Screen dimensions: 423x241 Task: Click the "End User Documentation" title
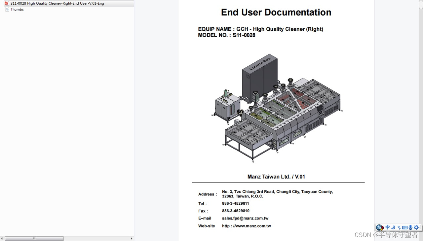pos(276,12)
